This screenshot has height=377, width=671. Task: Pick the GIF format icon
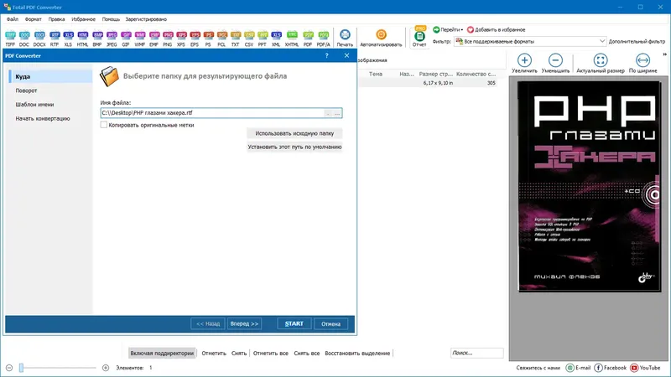pos(125,38)
